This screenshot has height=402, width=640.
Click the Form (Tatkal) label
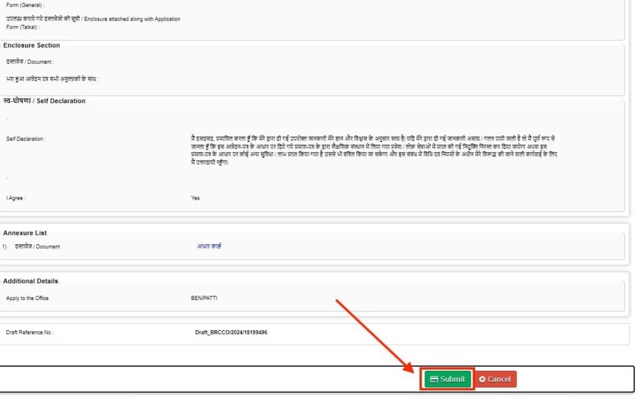[x=23, y=27]
